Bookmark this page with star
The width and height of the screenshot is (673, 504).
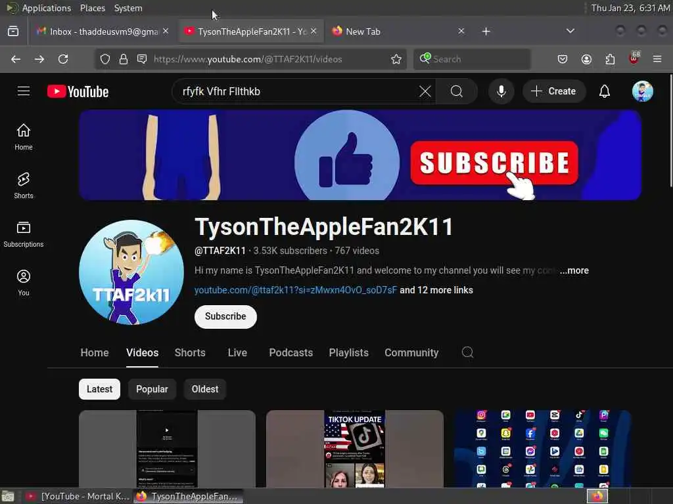(x=396, y=59)
